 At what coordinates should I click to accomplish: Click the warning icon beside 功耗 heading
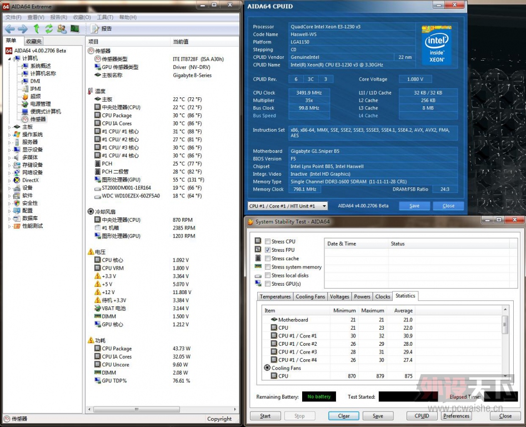click(91, 340)
